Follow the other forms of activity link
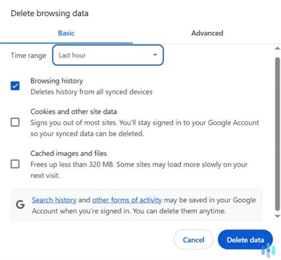 tap(127, 200)
